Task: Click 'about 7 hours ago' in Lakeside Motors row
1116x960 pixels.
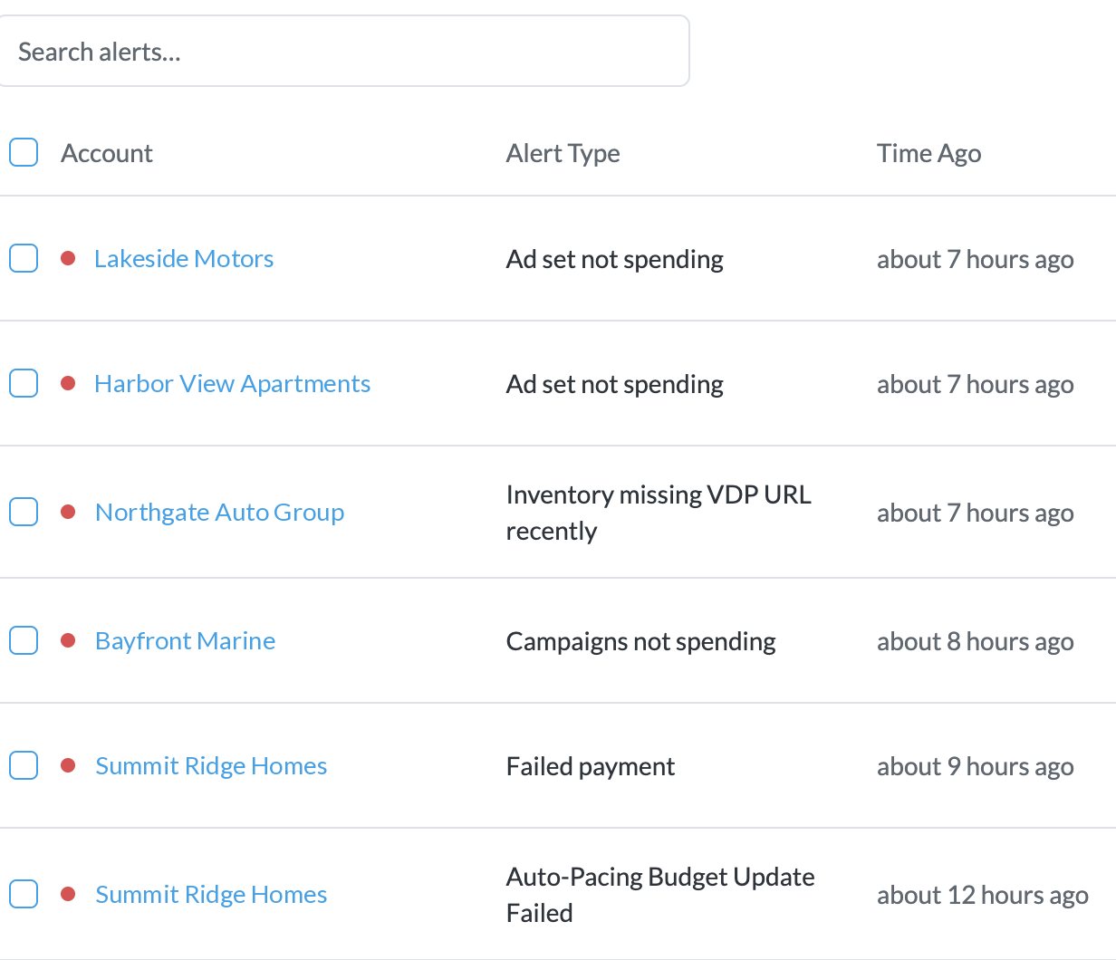Action: [975, 260]
